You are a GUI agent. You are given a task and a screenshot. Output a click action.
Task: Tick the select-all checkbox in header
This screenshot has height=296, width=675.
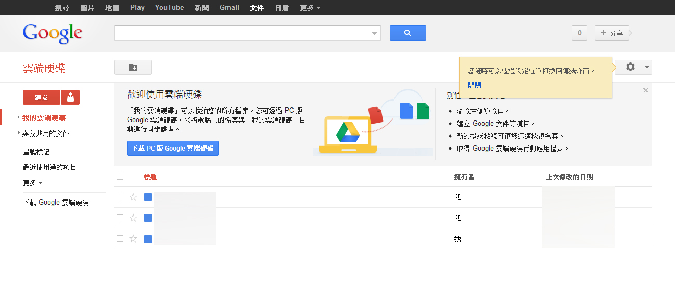(x=120, y=177)
